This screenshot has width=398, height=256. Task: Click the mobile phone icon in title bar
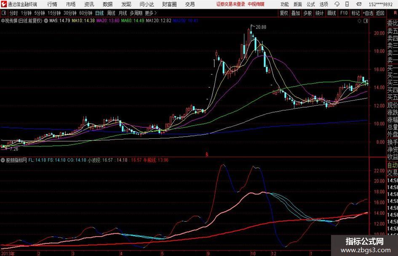coord(347,4)
